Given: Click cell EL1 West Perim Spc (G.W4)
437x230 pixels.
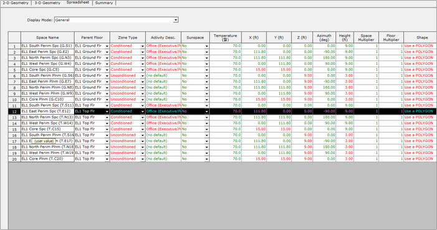Looking at the screenshot, I should coord(47,64).
